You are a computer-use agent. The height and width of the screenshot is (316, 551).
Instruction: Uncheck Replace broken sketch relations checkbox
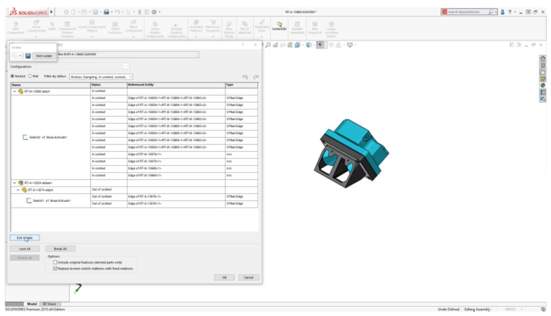tap(55, 268)
